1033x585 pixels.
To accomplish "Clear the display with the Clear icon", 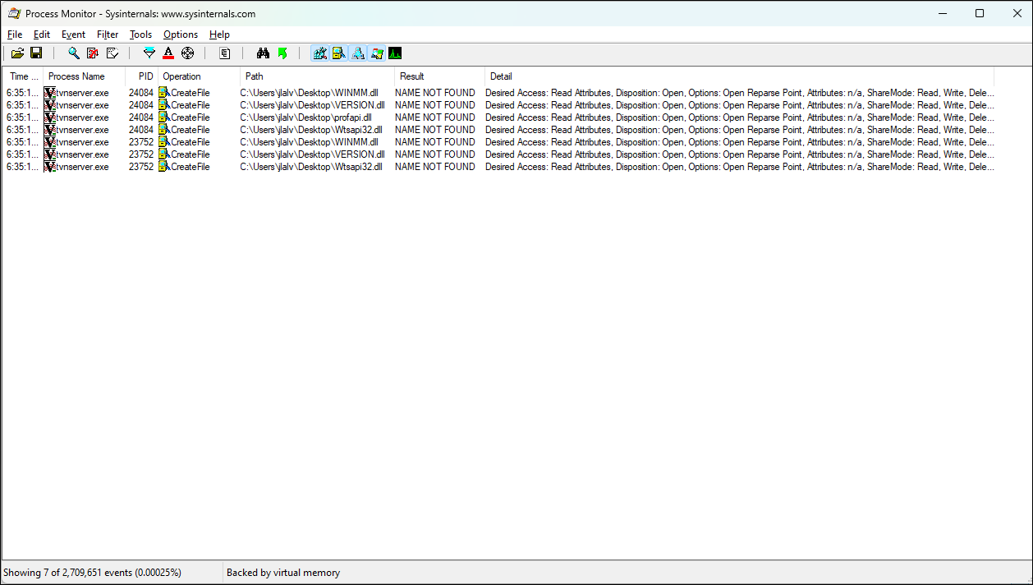I will pos(112,53).
